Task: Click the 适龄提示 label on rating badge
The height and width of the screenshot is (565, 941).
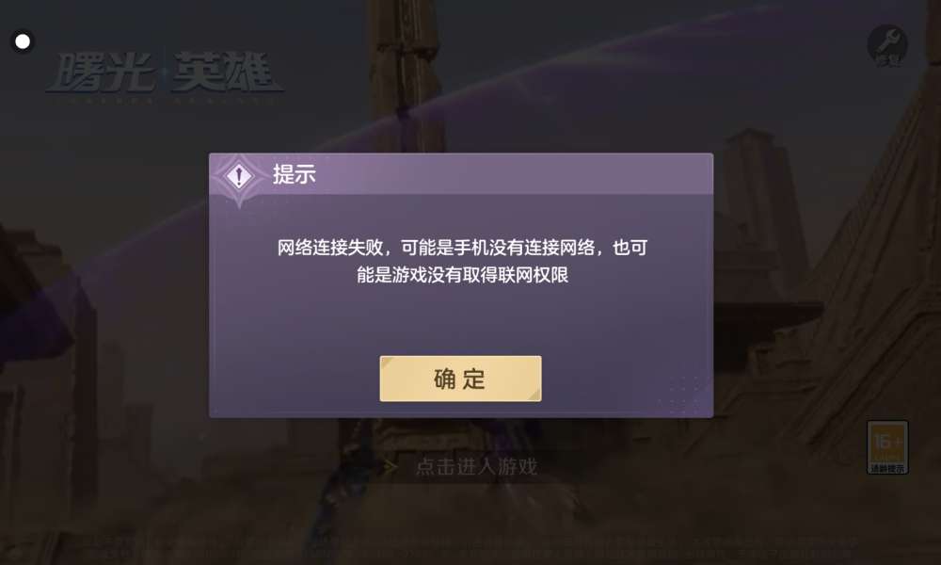Action: pyautogui.click(x=887, y=468)
